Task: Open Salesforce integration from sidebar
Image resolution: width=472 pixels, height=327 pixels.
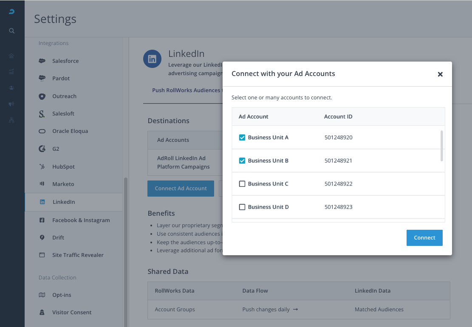Action: [x=65, y=61]
